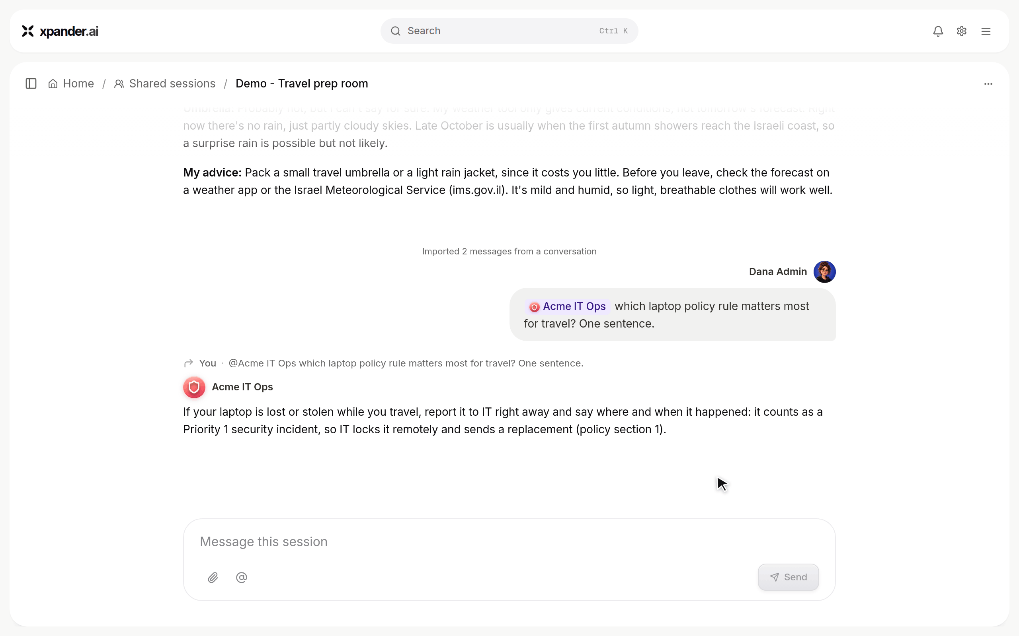1019x636 pixels.
Task: Click the Shared sessions people icon
Action: point(119,84)
